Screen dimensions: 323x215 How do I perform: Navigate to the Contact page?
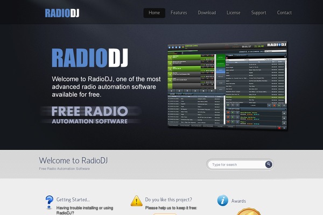284,13
